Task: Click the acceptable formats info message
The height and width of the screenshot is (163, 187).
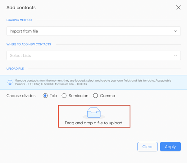Action: tap(93, 82)
